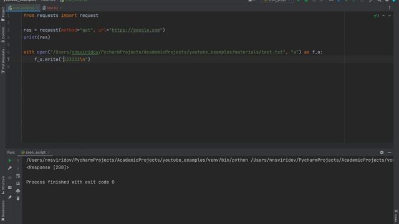Open editor tabs more-options menu
The height and width of the screenshot is (224, 399).
point(389,8)
